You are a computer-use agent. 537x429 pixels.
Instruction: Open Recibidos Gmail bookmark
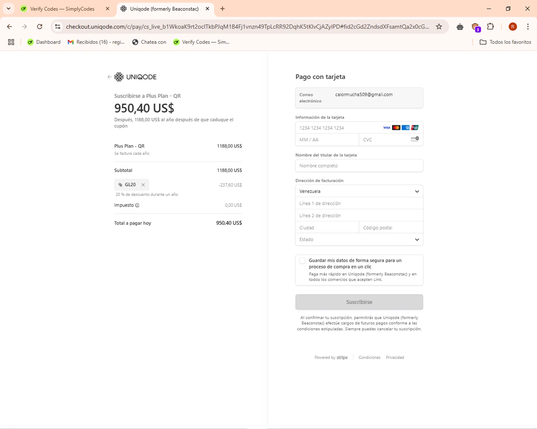tap(96, 42)
